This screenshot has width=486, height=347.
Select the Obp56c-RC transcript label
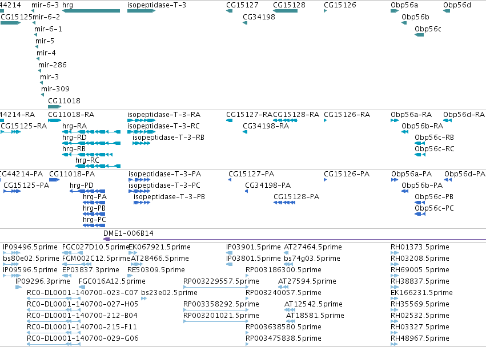(x=435, y=149)
